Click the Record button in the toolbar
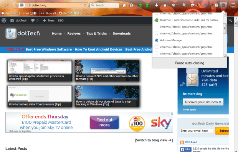238x152 pixels. click(x=65, y=13)
